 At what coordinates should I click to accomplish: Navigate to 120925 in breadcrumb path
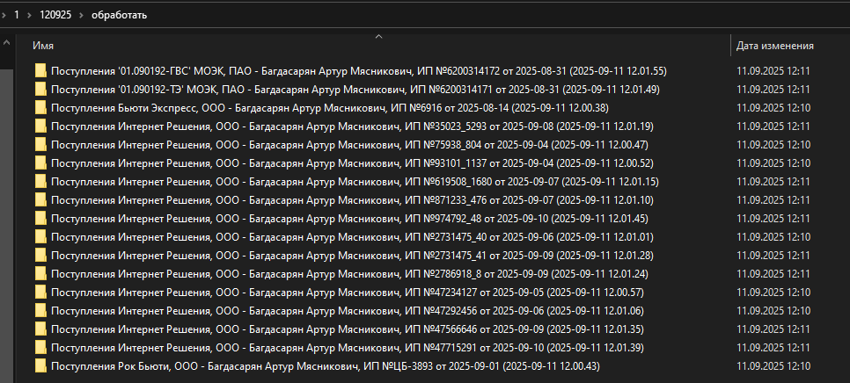[x=55, y=15]
